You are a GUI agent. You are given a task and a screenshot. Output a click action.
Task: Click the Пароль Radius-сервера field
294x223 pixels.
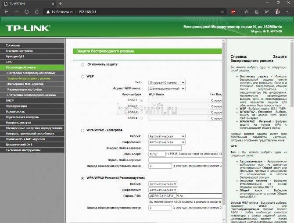185,160
